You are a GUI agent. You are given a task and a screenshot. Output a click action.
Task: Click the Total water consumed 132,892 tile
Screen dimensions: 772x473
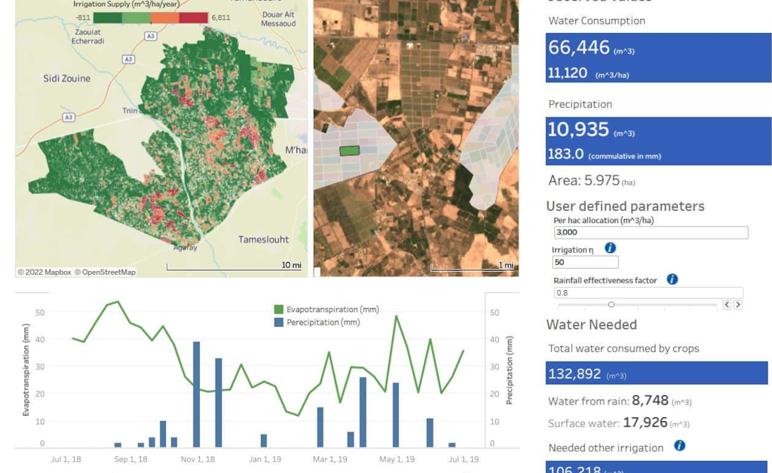(x=656, y=374)
